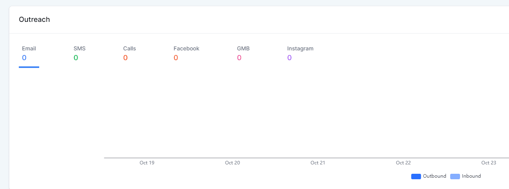509x189 pixels.
Task: Click the green SMS count
Action: [x=76, y=58]
